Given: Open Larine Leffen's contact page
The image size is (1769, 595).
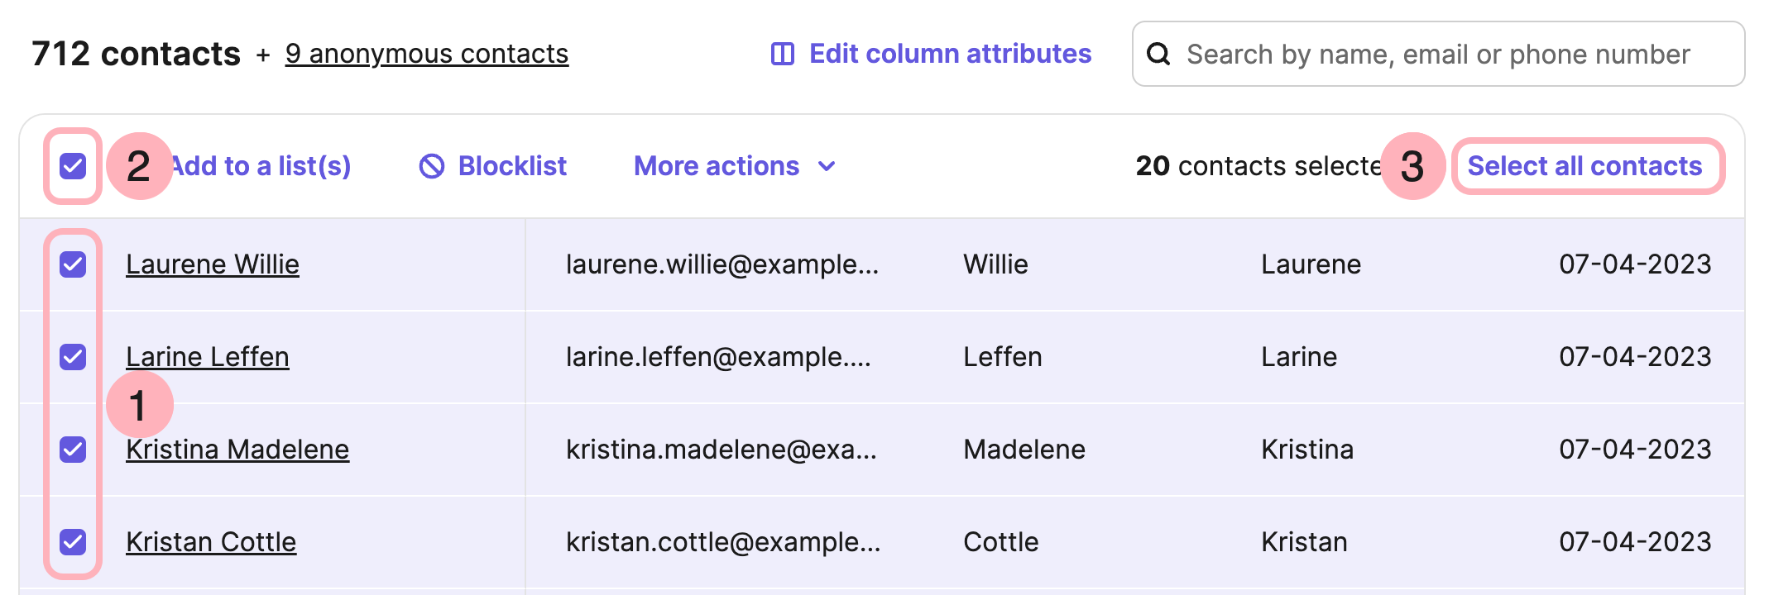Looking at the screenshot, I should tap(208, 357).
